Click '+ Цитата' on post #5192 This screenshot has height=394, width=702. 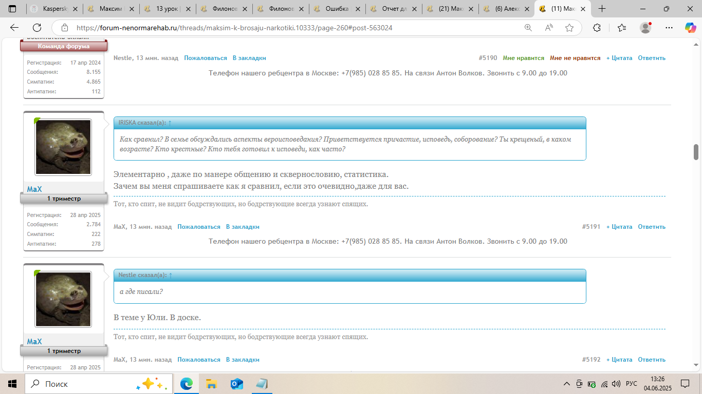[619, 360]
